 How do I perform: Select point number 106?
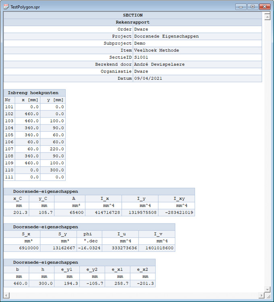[9, 142]
